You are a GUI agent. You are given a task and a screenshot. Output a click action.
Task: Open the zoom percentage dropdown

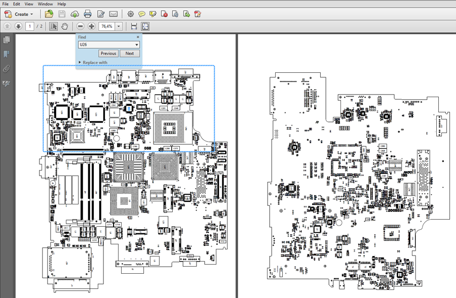(118, 26)
